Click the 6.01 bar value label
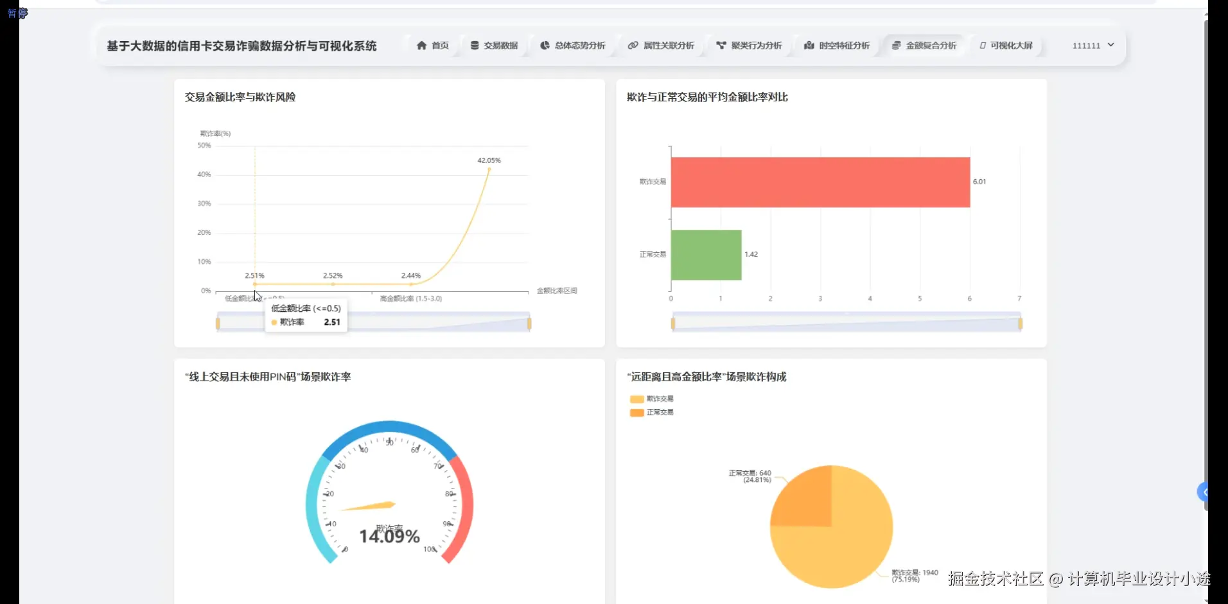Image resolution: width=1228 pixels, height=604 pixels. (979, 182)
